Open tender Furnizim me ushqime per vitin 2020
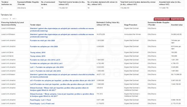187x107 pixels. [44, 46]
